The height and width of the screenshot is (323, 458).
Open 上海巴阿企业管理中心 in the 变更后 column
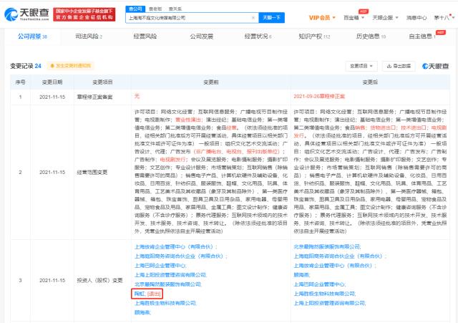pyautogui.click(x=319, y=284)
